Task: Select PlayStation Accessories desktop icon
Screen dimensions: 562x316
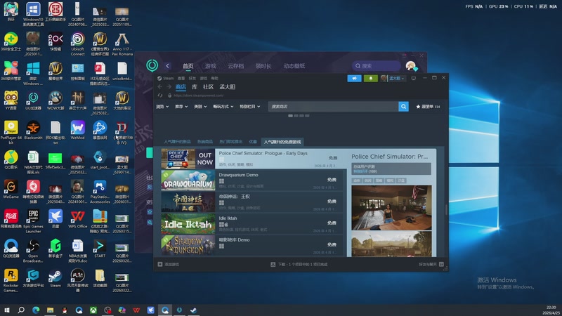Action: [x=100, y=192]
